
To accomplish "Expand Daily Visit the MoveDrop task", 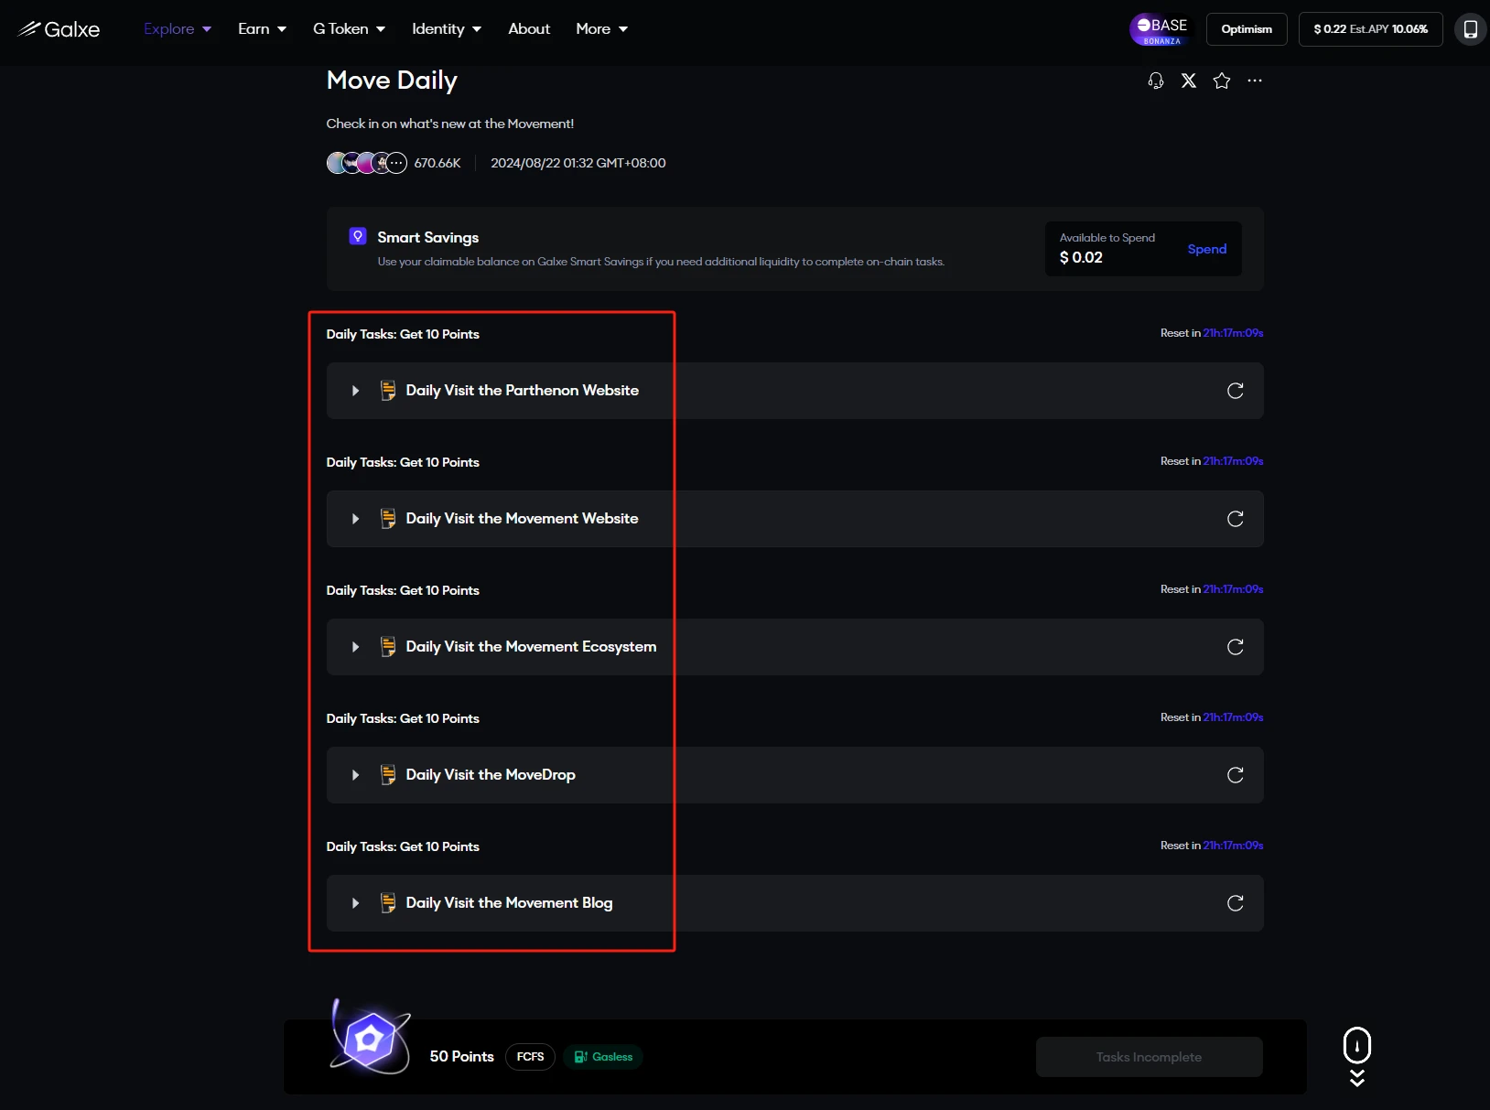I will [356, 775].
